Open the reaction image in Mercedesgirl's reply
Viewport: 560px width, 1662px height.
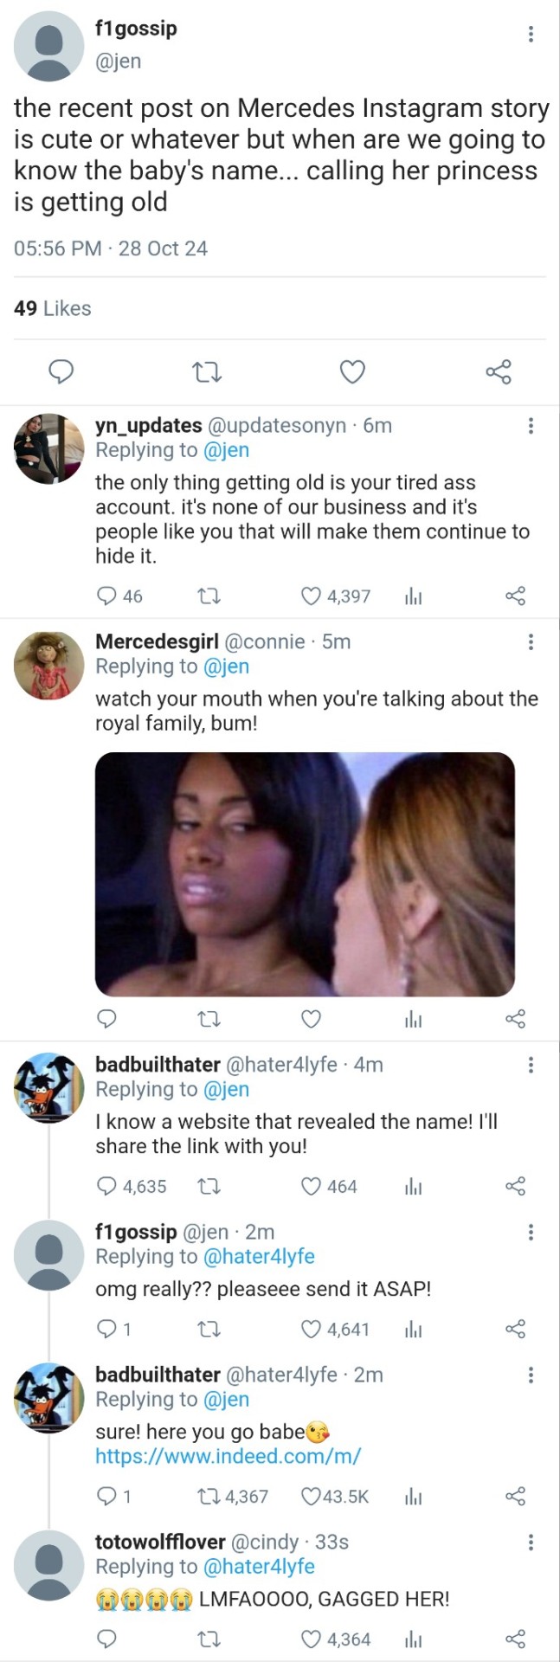tap(305, 874)
